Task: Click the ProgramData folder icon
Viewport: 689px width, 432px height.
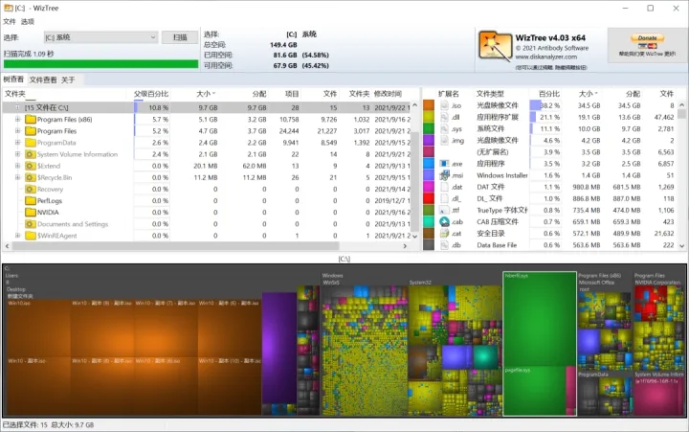Action: tap(31, 143)
